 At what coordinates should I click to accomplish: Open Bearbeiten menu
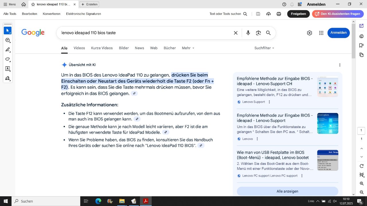pyautogui.click(x=30, y=14)
